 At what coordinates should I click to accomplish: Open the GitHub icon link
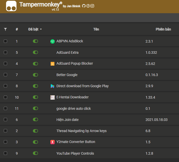coord(84,6)
